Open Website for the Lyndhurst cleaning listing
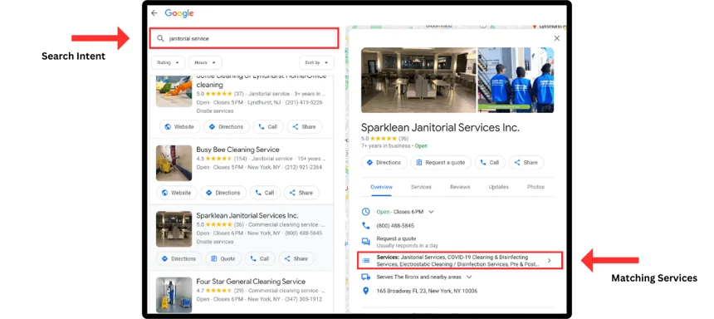Image resolution: width=714 pixels, height=319 pixels. 179,127
